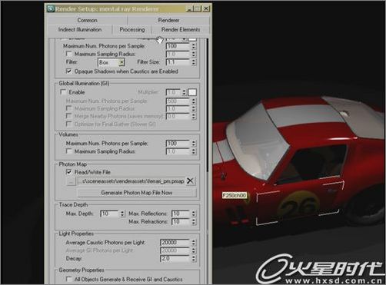Click the Max. Refractions value field
Image resolution: width=386 pixels, height=285 pixels.
[181, 221]
